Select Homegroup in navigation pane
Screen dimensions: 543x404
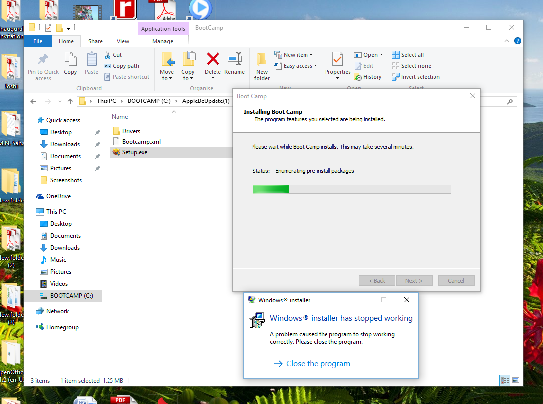[x=62, y=327]
